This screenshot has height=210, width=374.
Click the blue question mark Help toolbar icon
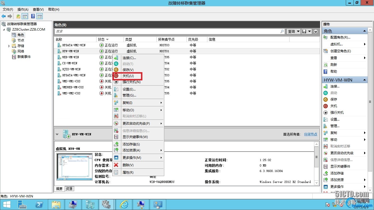(33, 16)
